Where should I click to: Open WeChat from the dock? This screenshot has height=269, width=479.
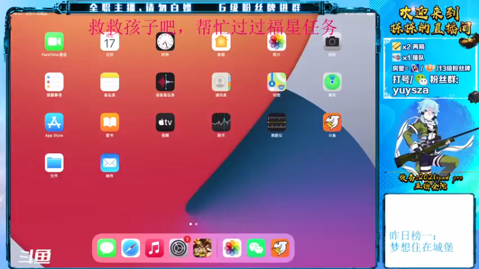(256, 248)
